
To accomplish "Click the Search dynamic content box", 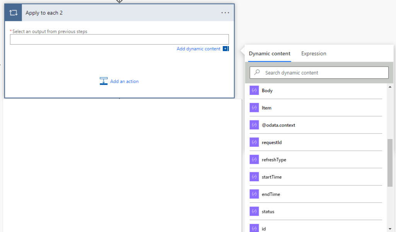I will (x=325, y=73).
